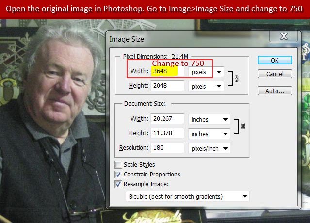This screenshot has width=310, height=223.
Task: Uncheck Constrain Proportions
Action: pyautogui.click(x=118, y=175)
